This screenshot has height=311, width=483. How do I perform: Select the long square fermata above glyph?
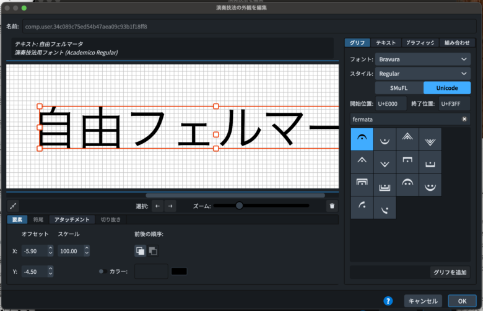pyautogui.click(x=407, y=162)
